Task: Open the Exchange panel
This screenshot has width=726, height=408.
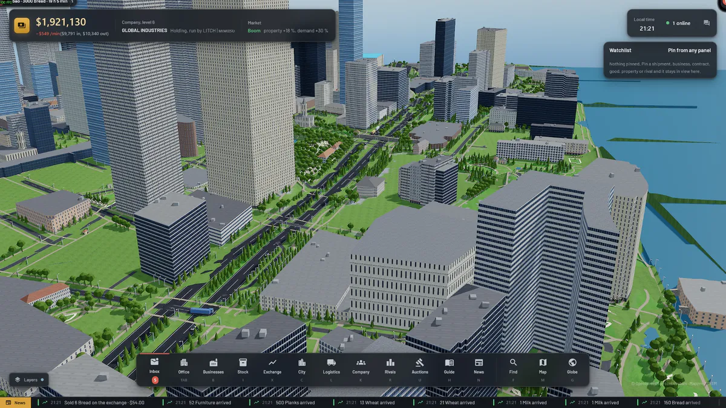Action: [x=272, y=369]
